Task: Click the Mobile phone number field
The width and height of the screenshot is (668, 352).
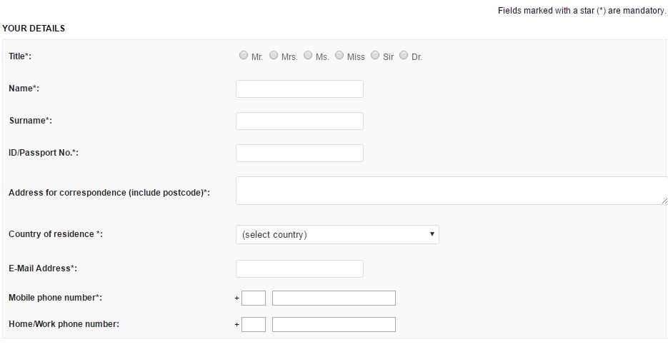Action: point(334,298)
